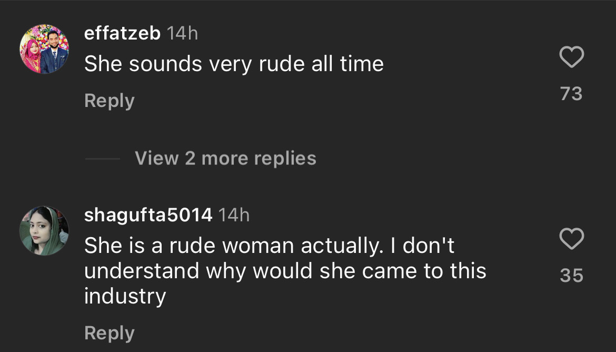Click the dash line beside View 2 more replies
The width and height of the screenshot is (616, 352).
point(102,159)
